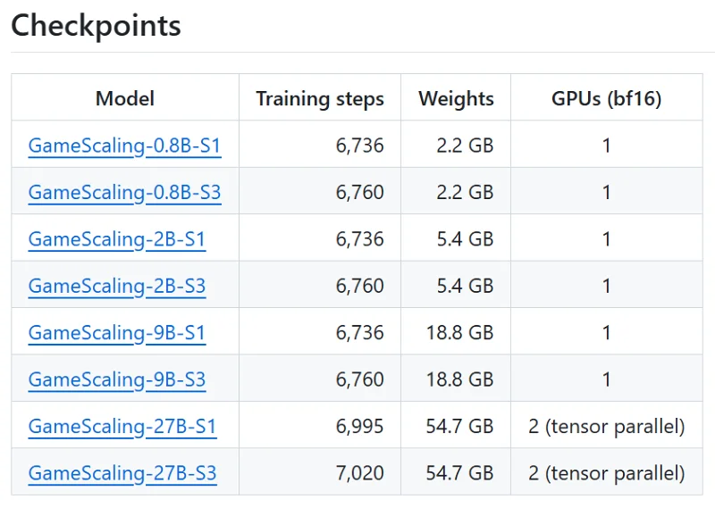715x508 pixels.
Task: Click the Weights column header
Action: point(456,99)
